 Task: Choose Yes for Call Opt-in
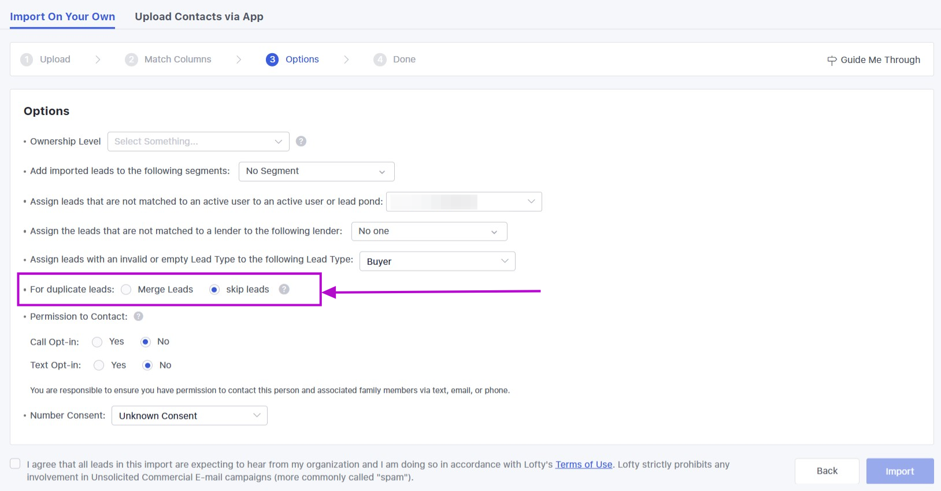tap(97, 342)
